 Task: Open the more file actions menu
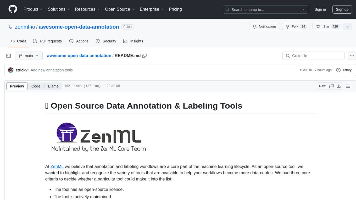(352, 56)
